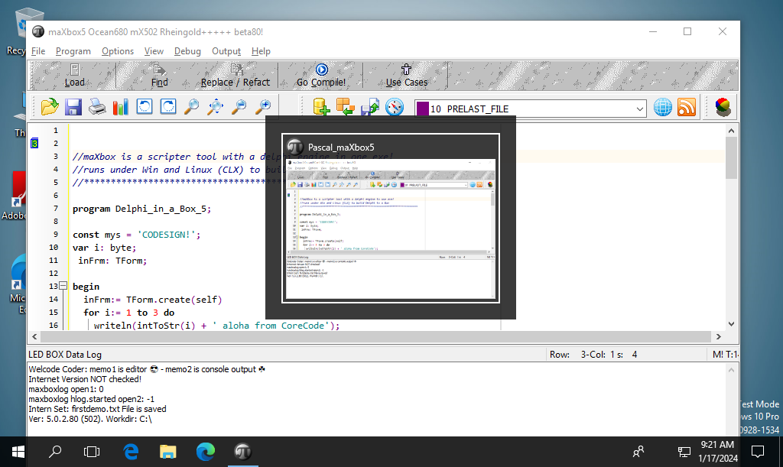Click the database with green plus icon
This screenshot has width=783, height=467.
(321, 108)
